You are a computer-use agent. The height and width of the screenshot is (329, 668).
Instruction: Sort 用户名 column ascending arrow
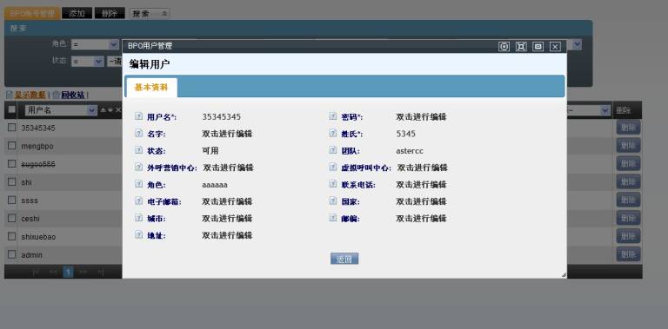[103, 110]
